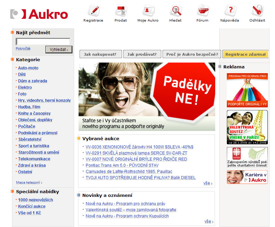Open the Telekomunikace category

(34, 159)
